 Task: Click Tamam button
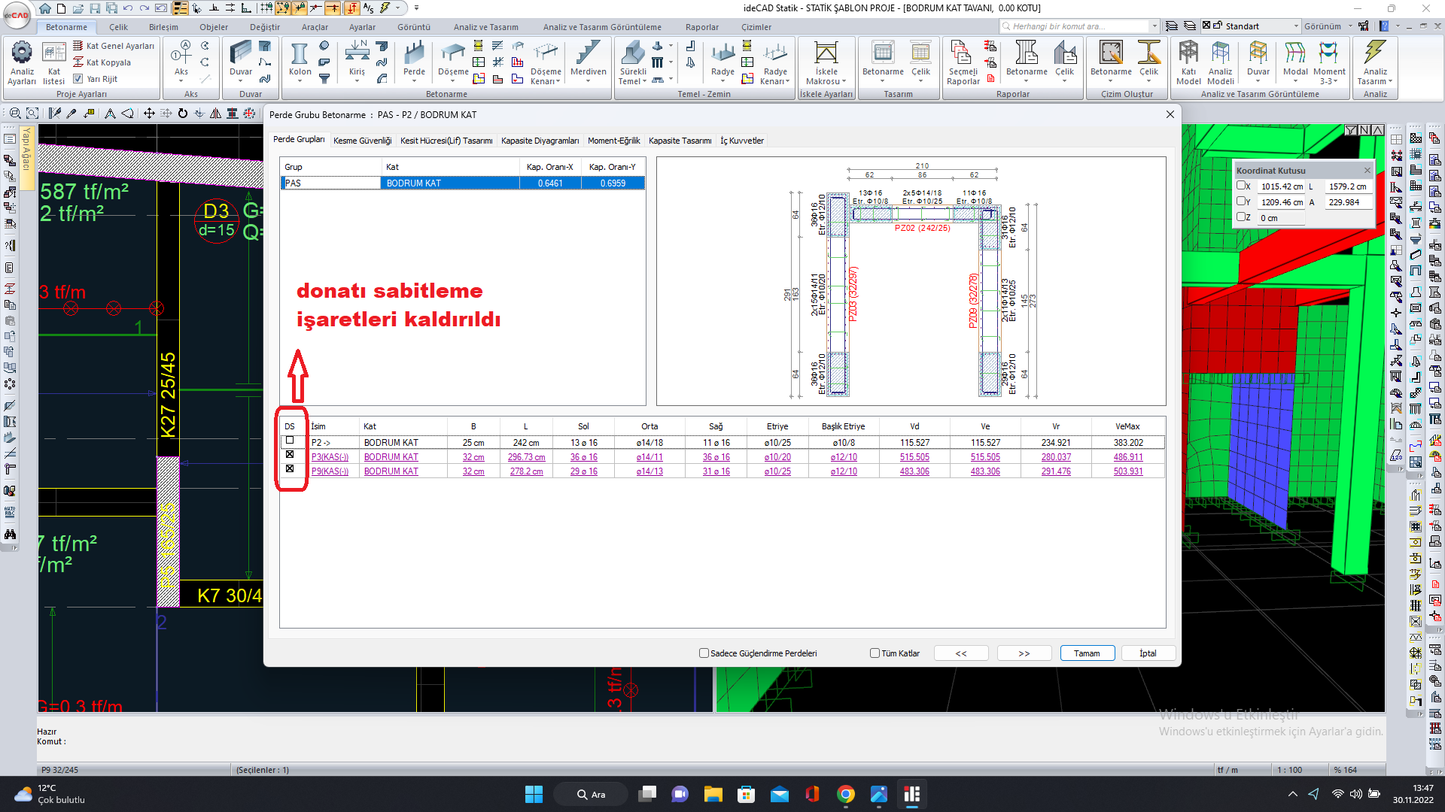[1087, 653]
